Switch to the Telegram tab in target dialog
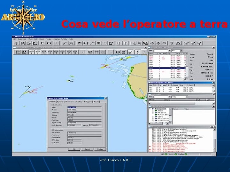Viewport: 230px width, 172px height. click(x=88, y=102)
